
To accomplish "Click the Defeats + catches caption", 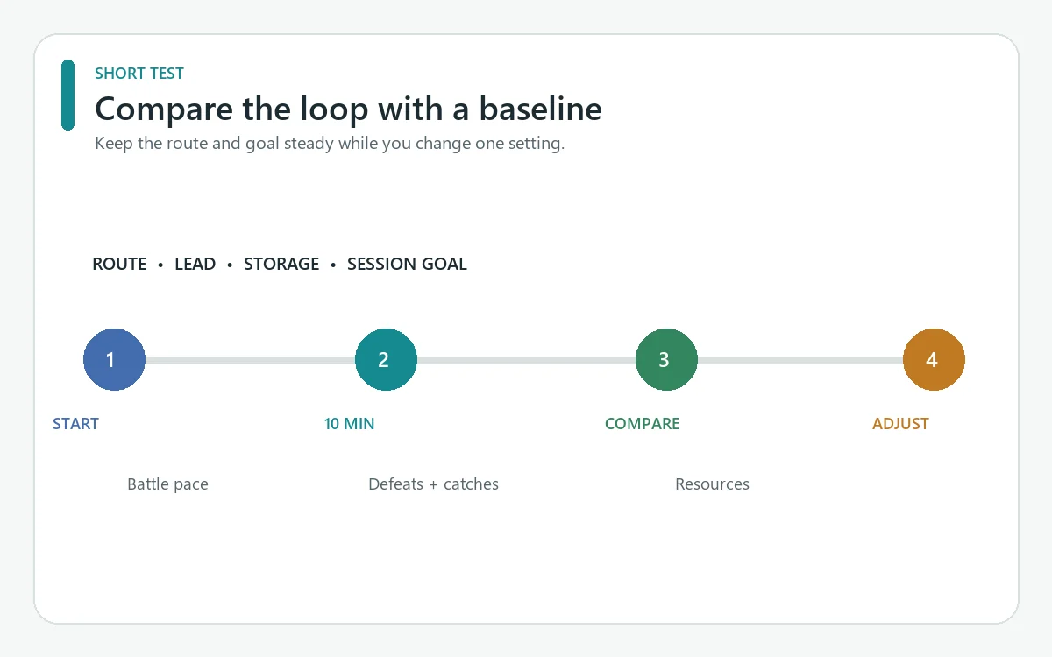I will click(x=433, y=484).
